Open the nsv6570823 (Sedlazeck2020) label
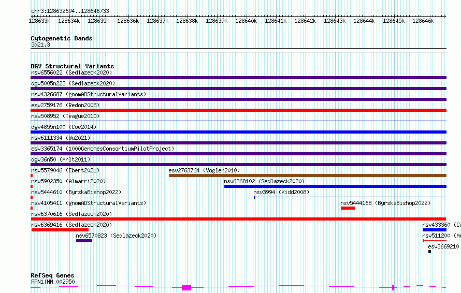This screenshot has width=461, height=293. tap(116, 236)
